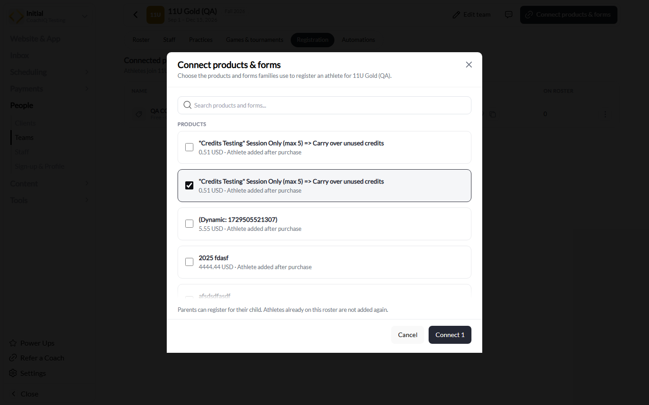Check the 2025 fdasf product
Viewport: 649px width, 405px height.
pyautogui.click(x=189, y=262)
